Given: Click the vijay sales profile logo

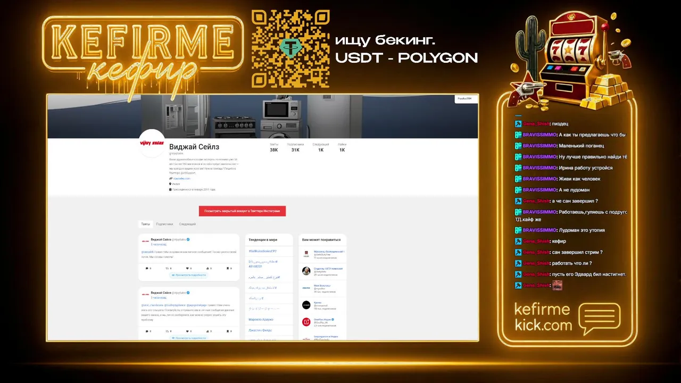Looking at the screenshot, I should pos(152,143).
